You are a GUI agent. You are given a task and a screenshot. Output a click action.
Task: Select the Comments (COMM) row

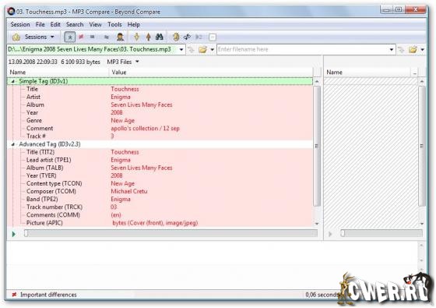(160, 215)
